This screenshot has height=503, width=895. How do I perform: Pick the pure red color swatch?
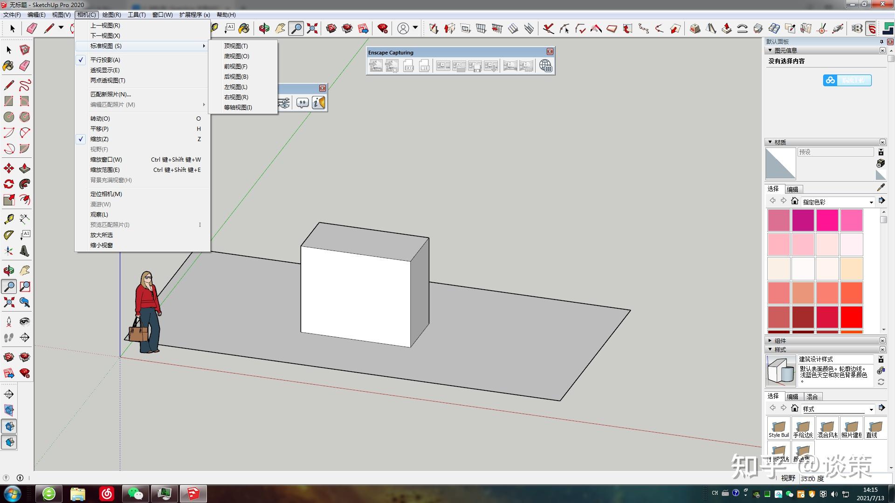pos(851,317)
